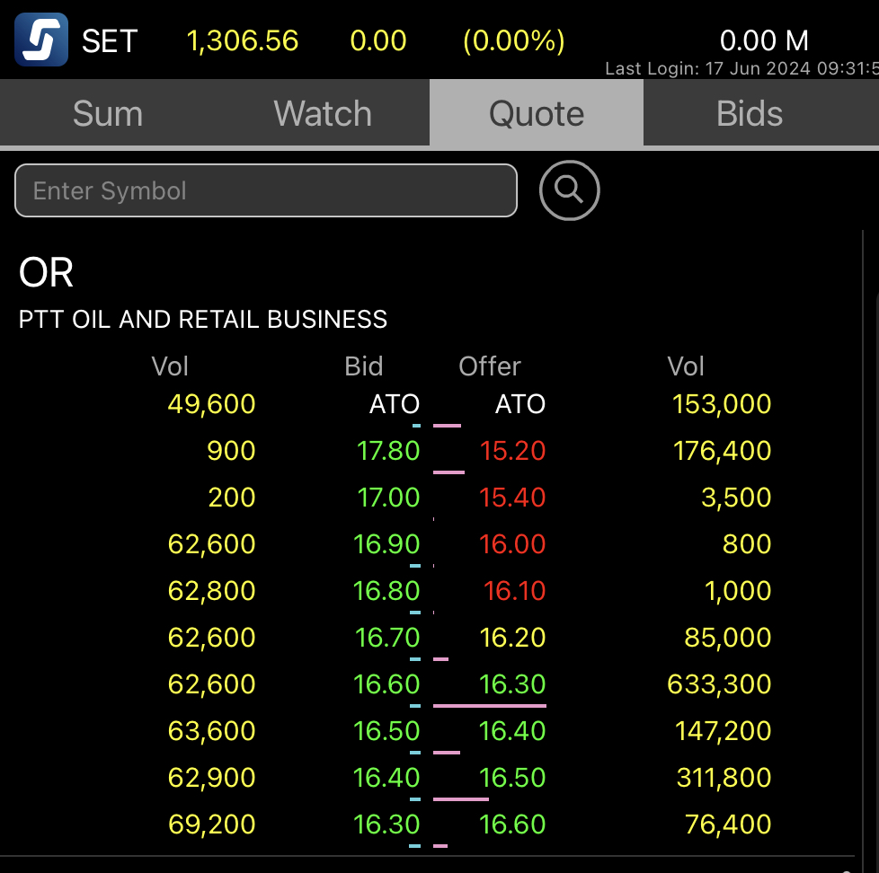This screenshot has width=879, height=873.
Task: Open the Bids tab
Action: (x=750, y=114)
